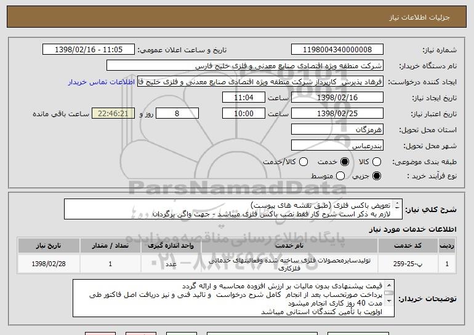Image resolution: width=474 pixels, height=335 pixels.
Task: Click the remaining days field showing 8
Action: point(177,114)
